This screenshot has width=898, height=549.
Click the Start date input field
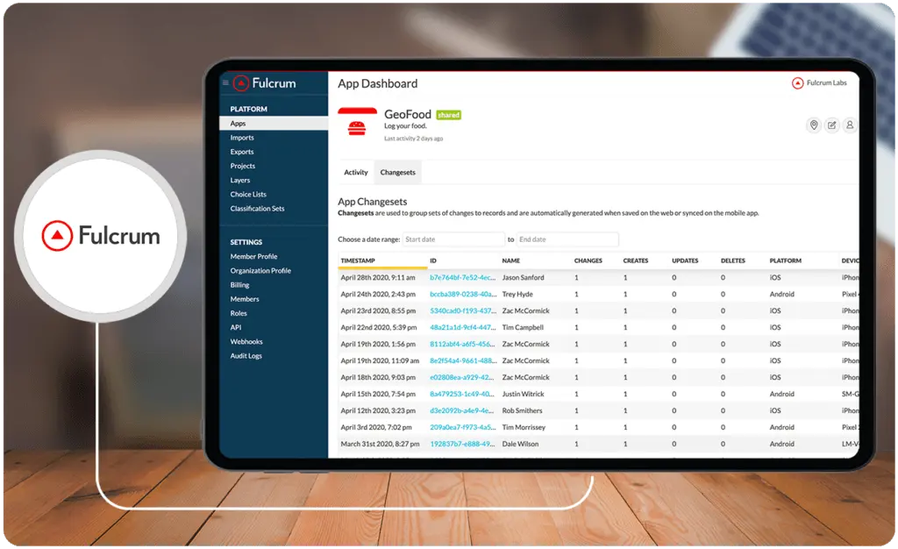453,239
